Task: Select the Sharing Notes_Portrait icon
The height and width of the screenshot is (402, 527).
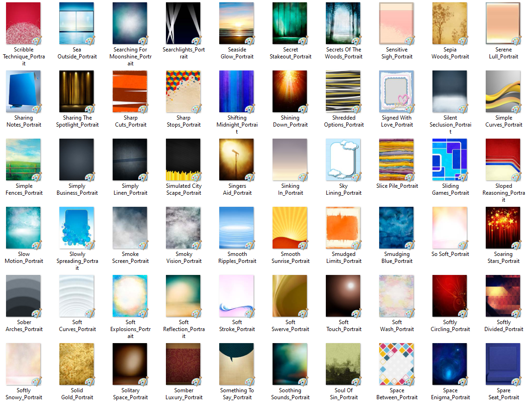Action: pyautogui.click(x=23, y=91)
